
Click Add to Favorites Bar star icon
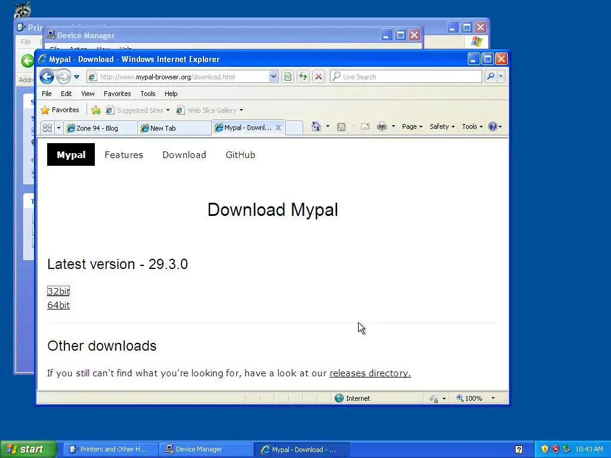pos(96,110)
